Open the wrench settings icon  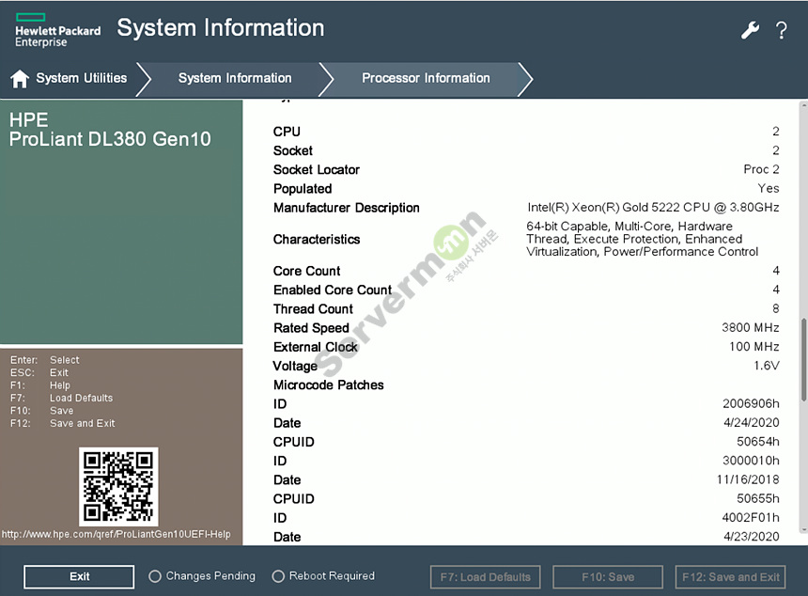750,30
